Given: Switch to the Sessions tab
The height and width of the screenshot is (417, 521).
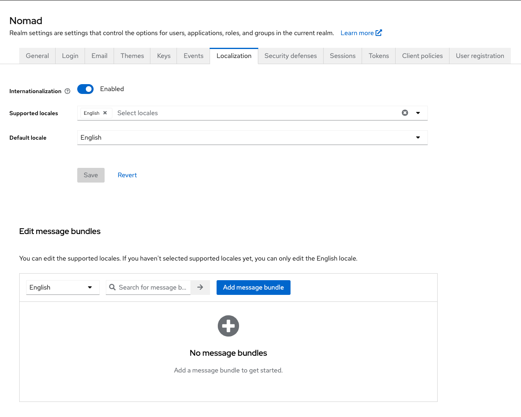Looking at the screenshot, I should coord(343,56).
